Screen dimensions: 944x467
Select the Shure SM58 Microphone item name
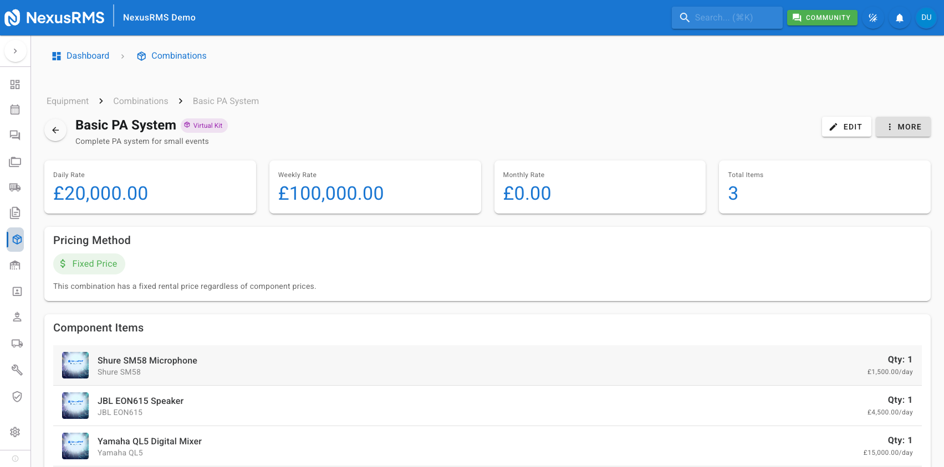147,360
